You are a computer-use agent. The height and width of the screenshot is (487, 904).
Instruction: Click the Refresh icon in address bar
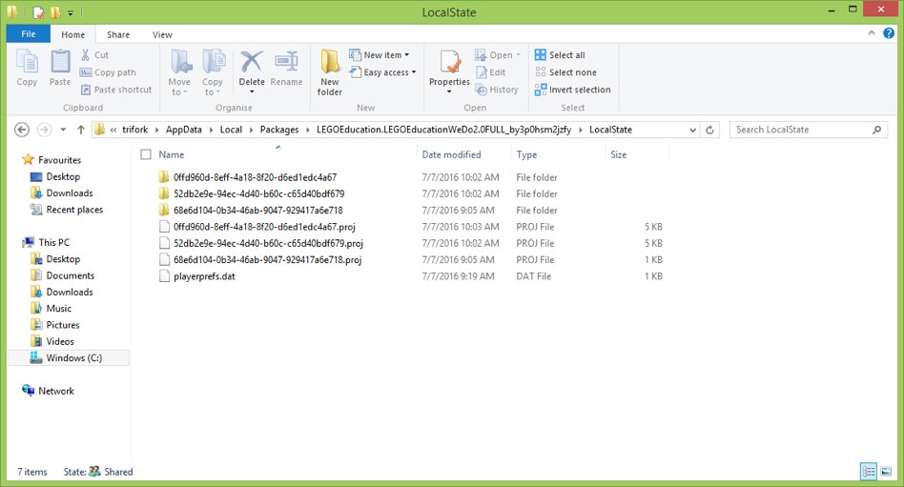point(710,130)
